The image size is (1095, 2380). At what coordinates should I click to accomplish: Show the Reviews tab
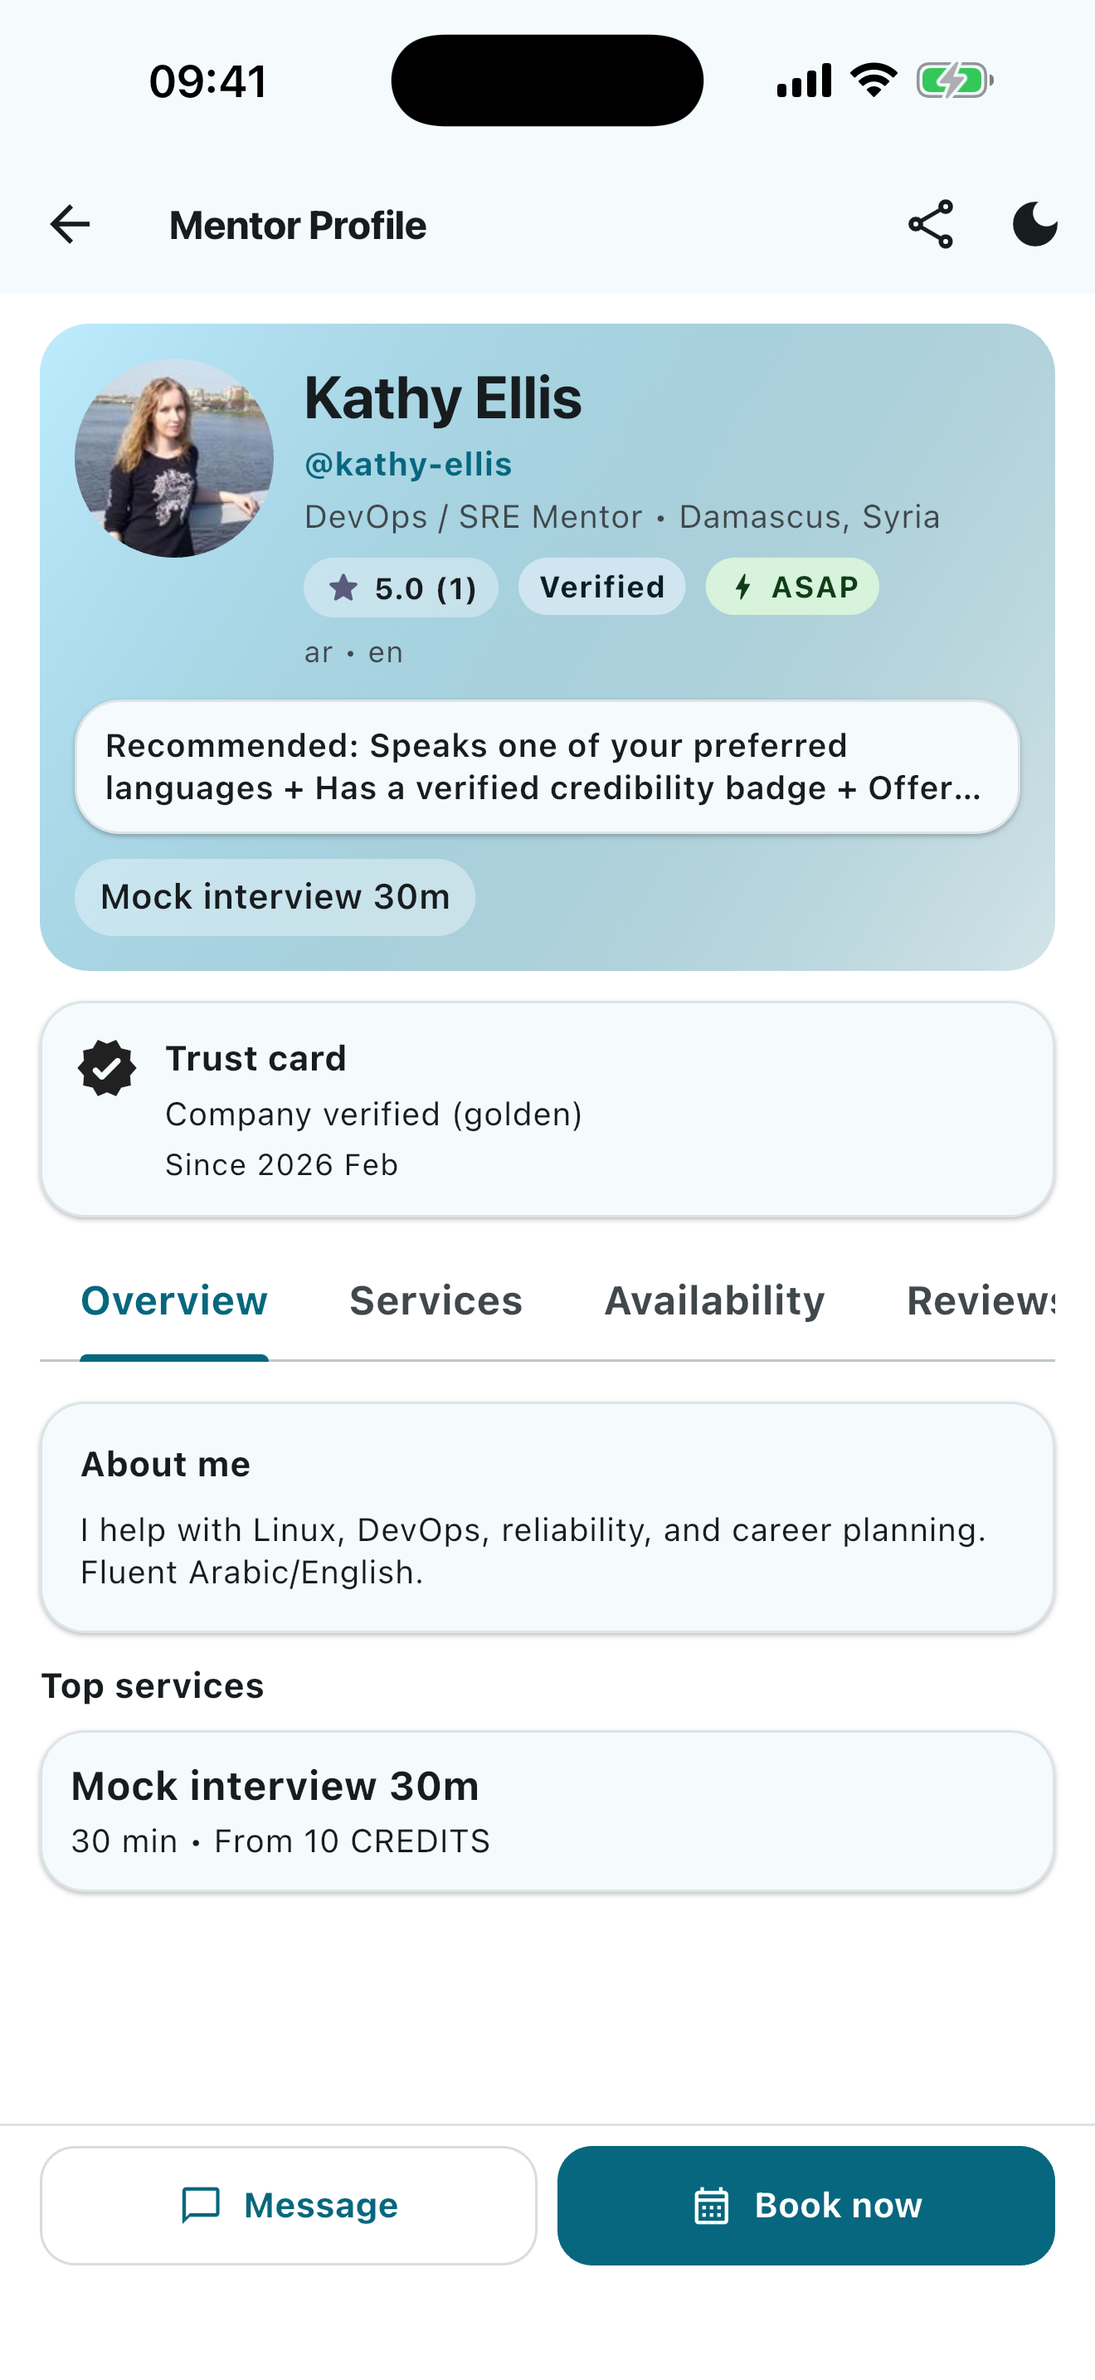click(981, 1301)
